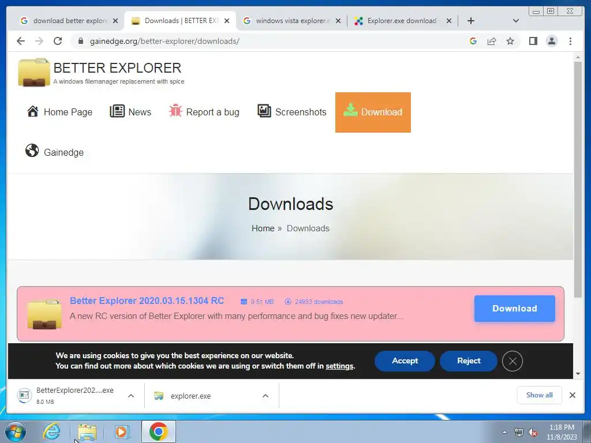Open Better Explorer 2020.03.15.1304 RC link
591x443 pixels.
click(x=147, y=301)
